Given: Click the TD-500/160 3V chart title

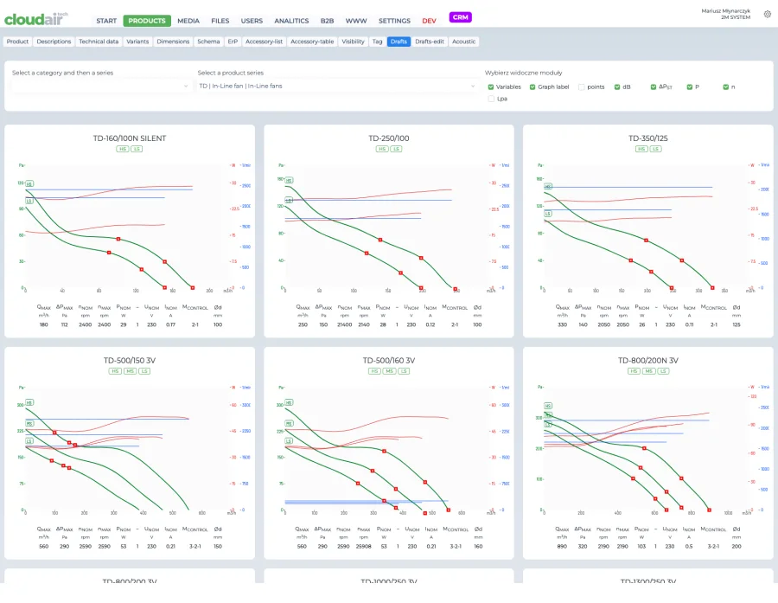Looking at the screenshot, I should pyautogui.click(x=389, y=360).
